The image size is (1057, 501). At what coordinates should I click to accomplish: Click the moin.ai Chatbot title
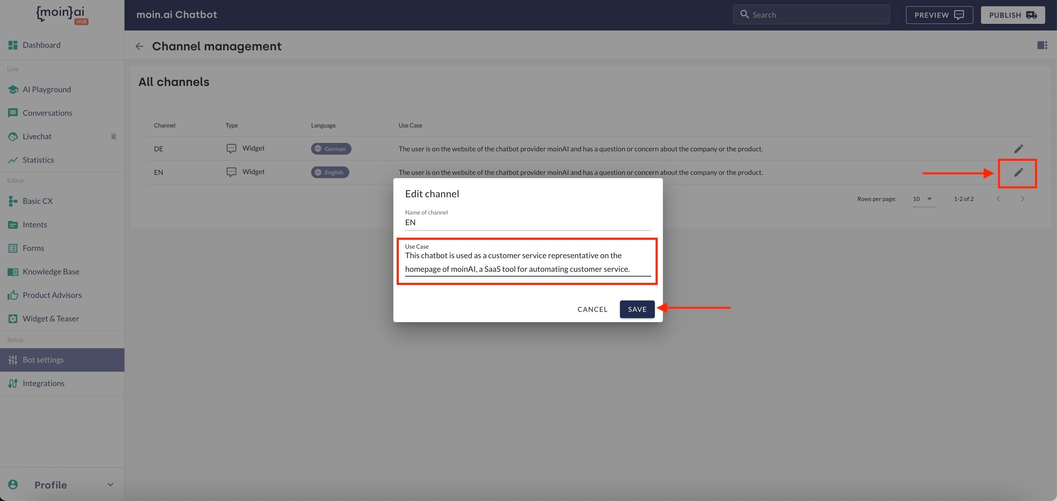[176, 15]
